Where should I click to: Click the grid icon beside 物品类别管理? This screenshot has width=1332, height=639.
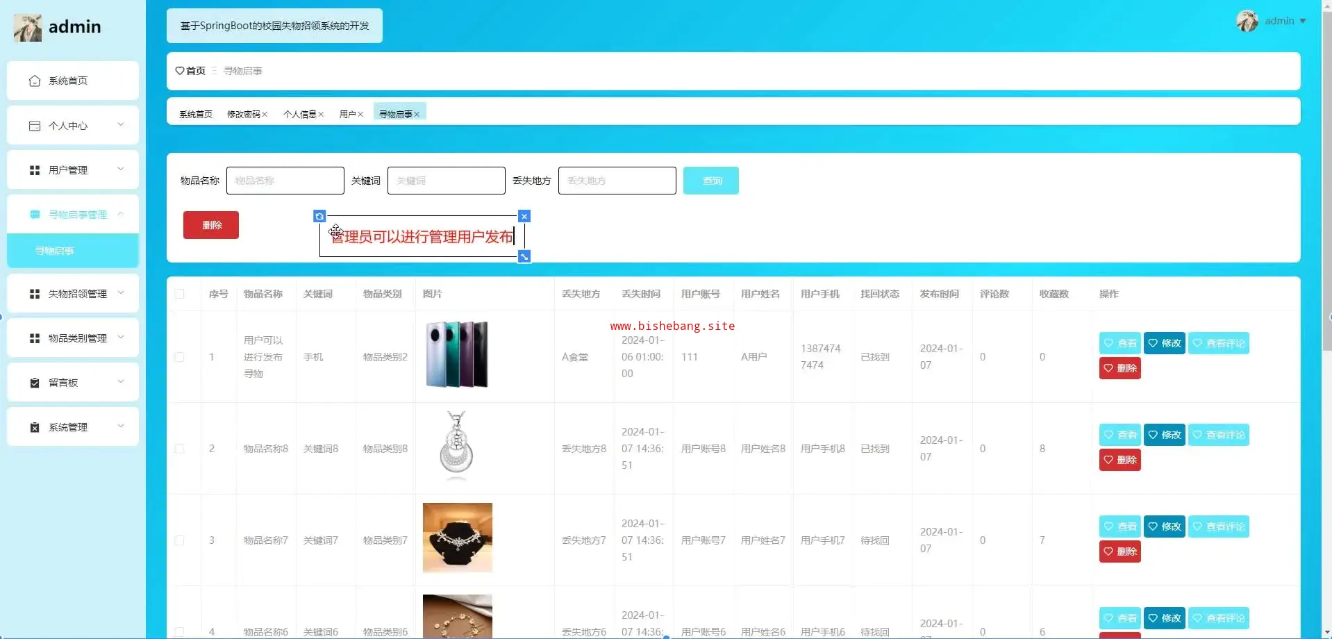[35, 338]
